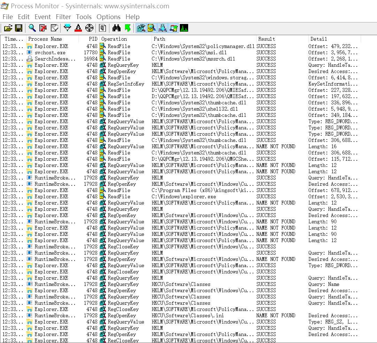
Task: Select the Offset: 3,956,7... detail cell
Action: pyautogui.click(x=333, y=53)
